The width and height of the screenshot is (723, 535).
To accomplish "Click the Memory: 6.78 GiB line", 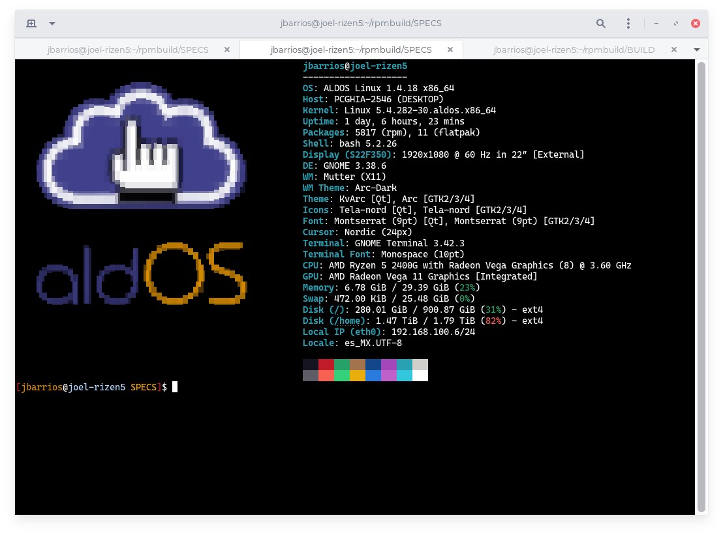I will click(391, 287).
